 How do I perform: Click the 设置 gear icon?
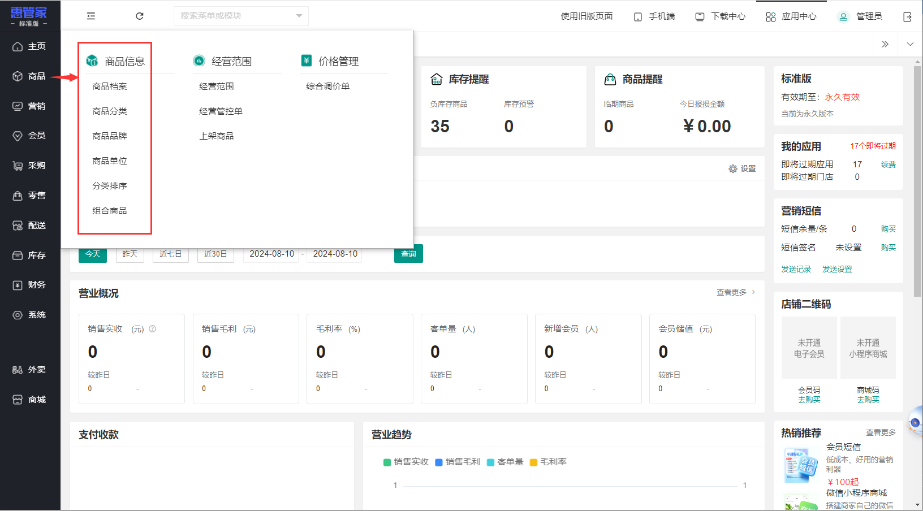(x=733, y=169)
